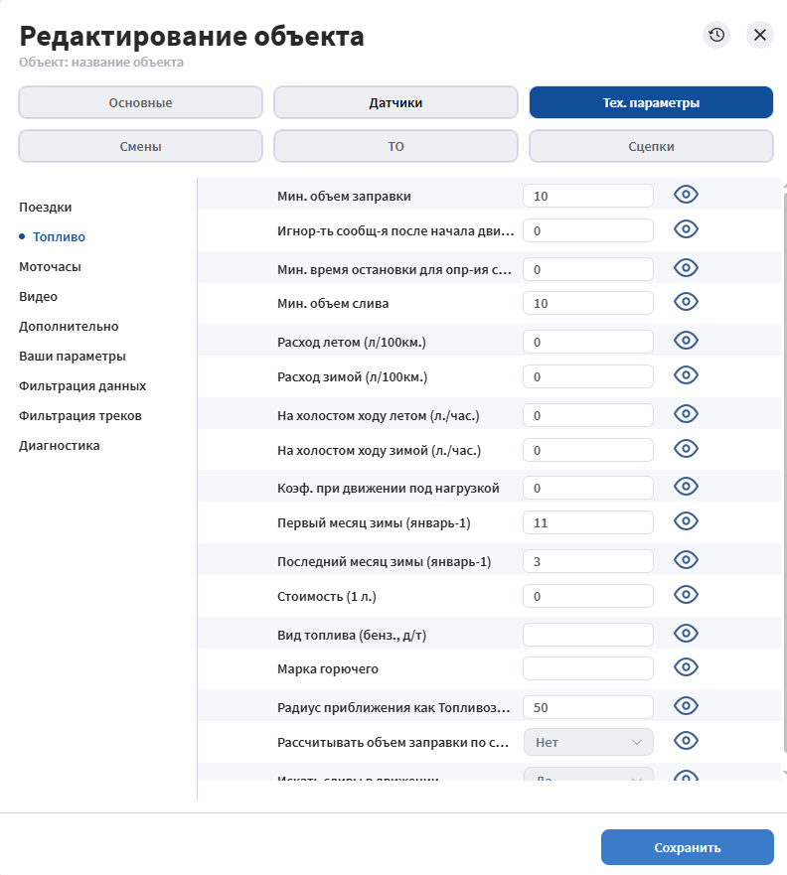Toggle eye icon for Мин. объем заправки

[686, 195]
